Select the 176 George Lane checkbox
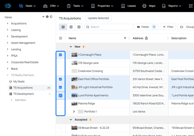The height and width of the screenshot is (136, 194). click(61, 63)
